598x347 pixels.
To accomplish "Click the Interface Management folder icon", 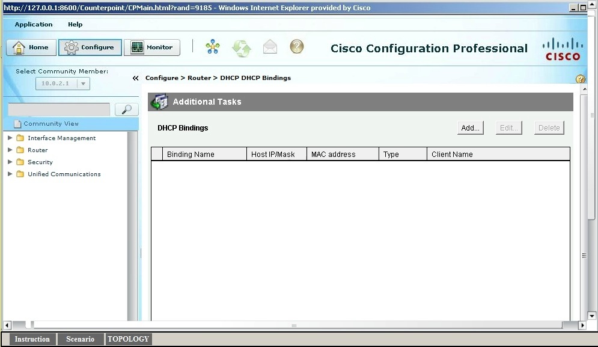I will click(x=20, y=138).
